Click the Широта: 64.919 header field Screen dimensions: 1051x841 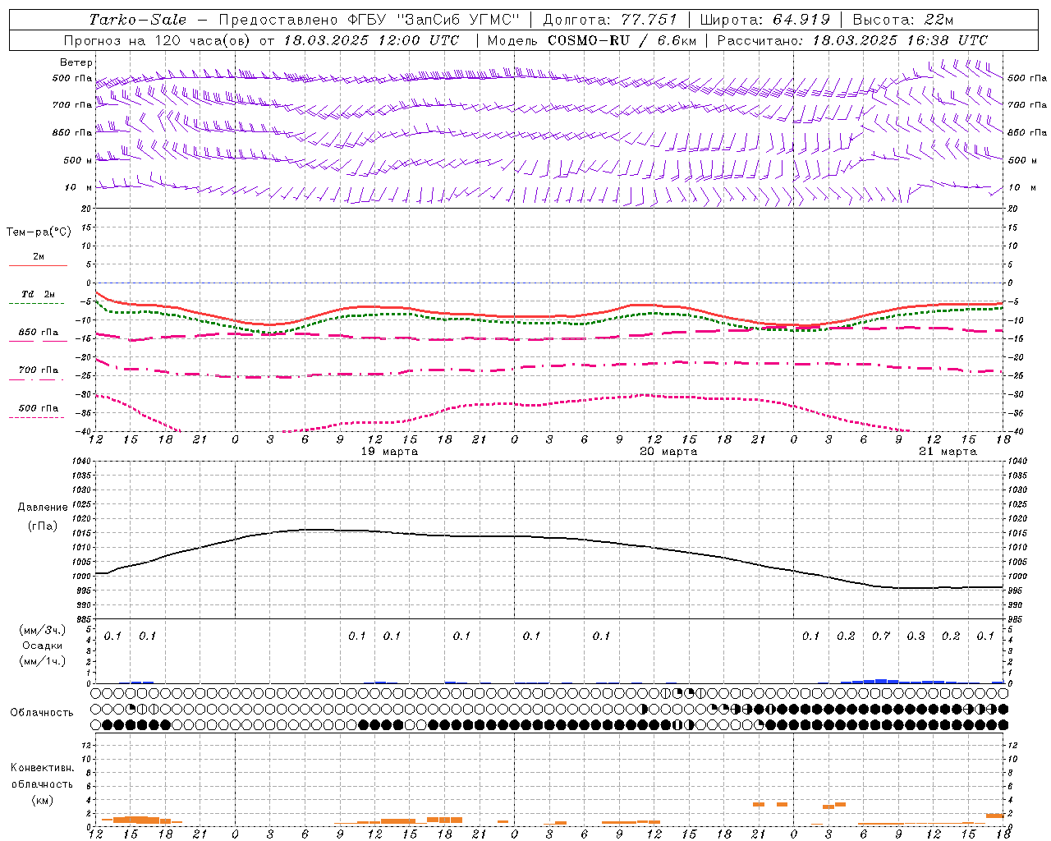[x=764, y=20]
